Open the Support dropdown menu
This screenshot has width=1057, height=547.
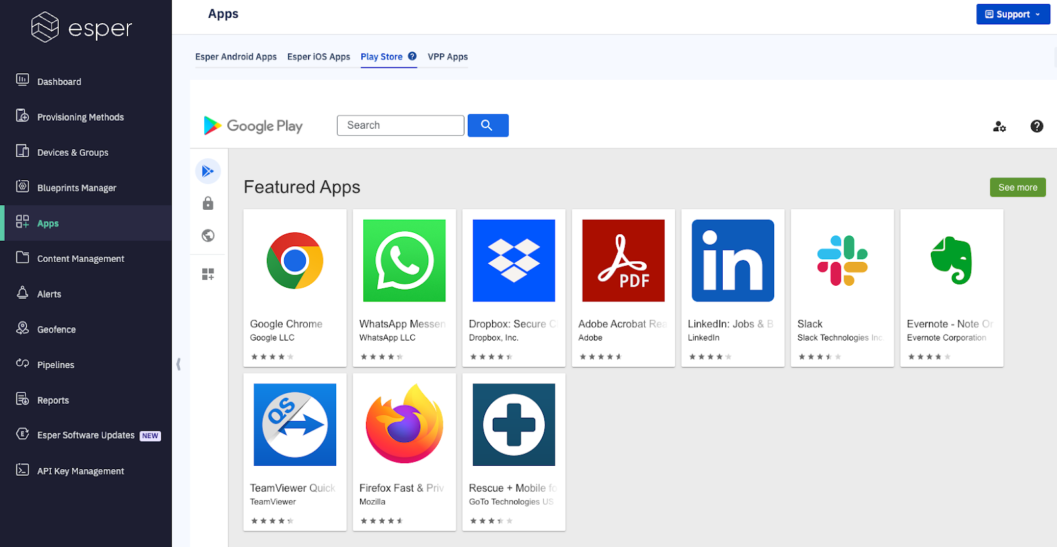point(1013,15)
